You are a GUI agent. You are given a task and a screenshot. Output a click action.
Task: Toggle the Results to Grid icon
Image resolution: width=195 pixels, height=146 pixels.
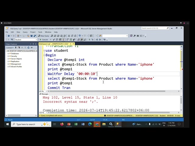click(82, 40)
